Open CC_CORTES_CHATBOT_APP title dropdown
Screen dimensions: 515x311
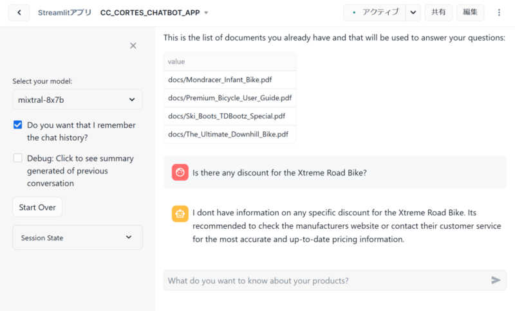click(206, 13)
